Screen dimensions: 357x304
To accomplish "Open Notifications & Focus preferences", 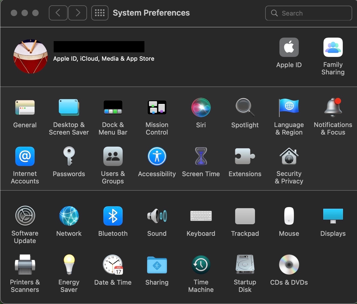I will coord(333,108).
